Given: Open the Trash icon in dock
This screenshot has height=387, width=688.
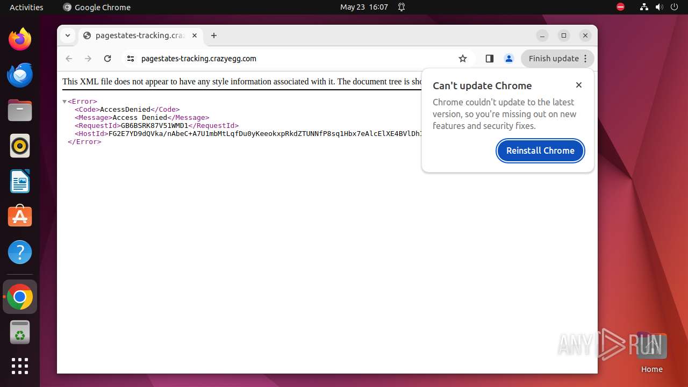Looking at the screenshot, I should (x=20, y=332).
